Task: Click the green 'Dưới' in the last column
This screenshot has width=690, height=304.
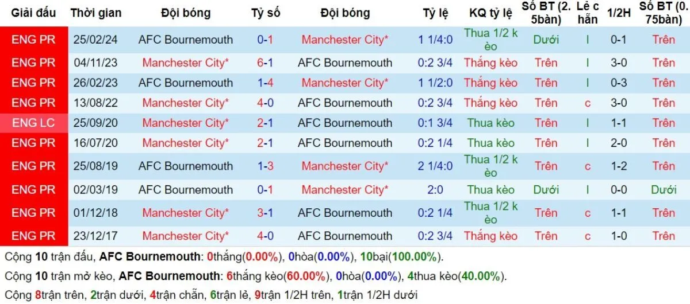Action: (x=664, y=189)
